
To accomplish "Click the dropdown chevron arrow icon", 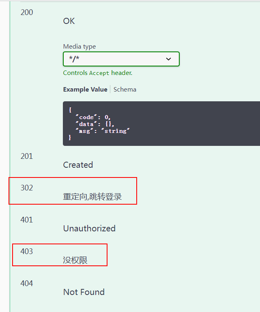I will [169, 59].
